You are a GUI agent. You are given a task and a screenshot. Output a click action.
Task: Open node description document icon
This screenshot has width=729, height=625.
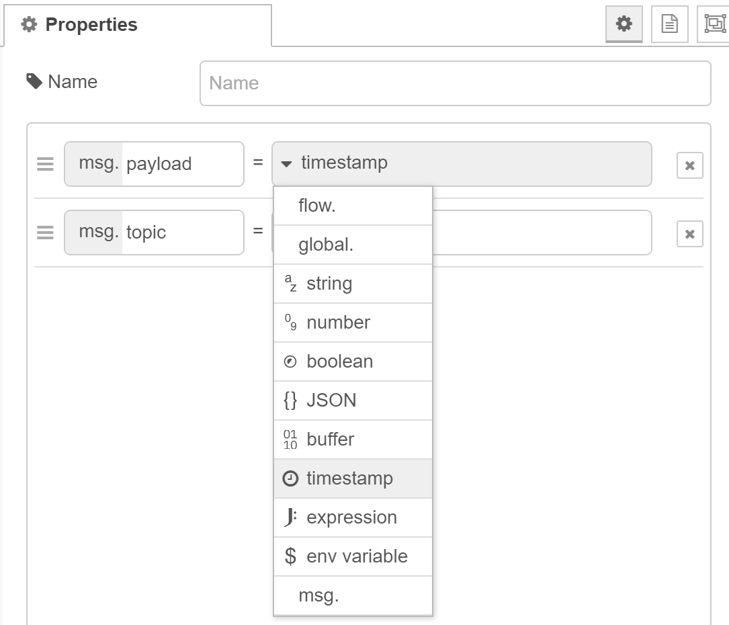click(x=669, y=25)
